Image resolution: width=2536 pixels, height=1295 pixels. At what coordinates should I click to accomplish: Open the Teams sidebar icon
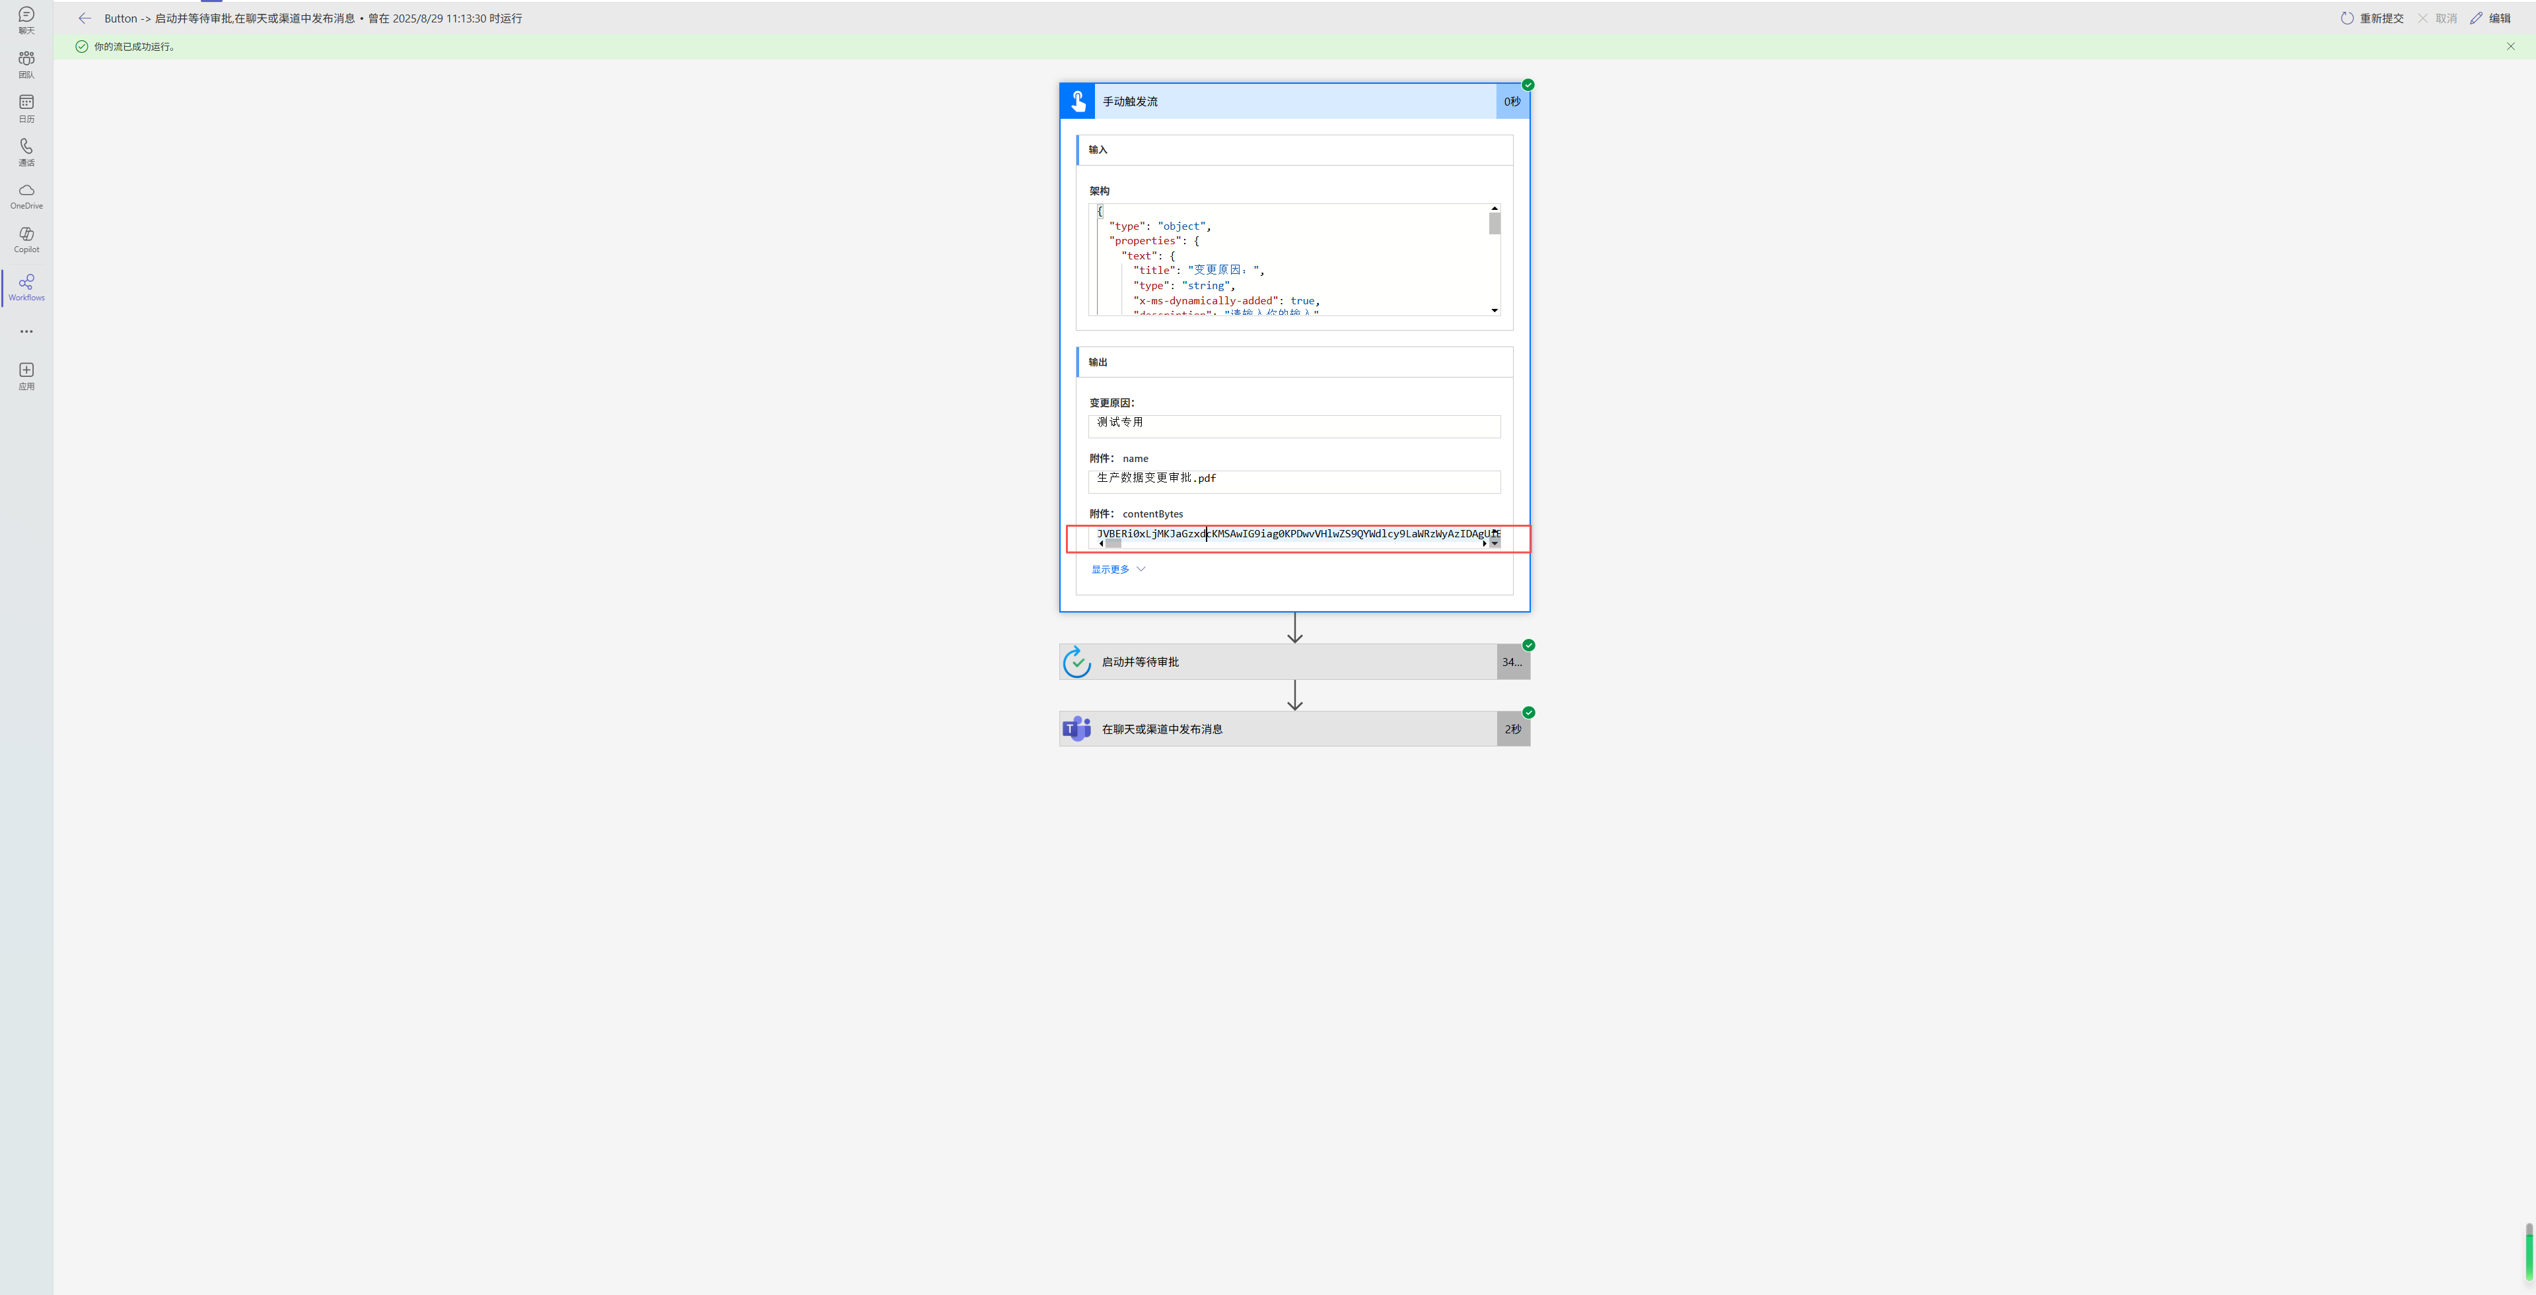point(26,64)
